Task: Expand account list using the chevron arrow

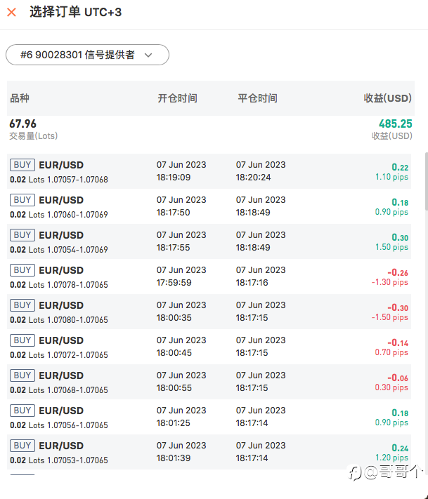Action: (148, 55)
